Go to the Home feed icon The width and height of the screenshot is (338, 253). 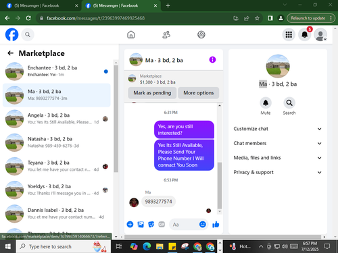tap(131, 34)
